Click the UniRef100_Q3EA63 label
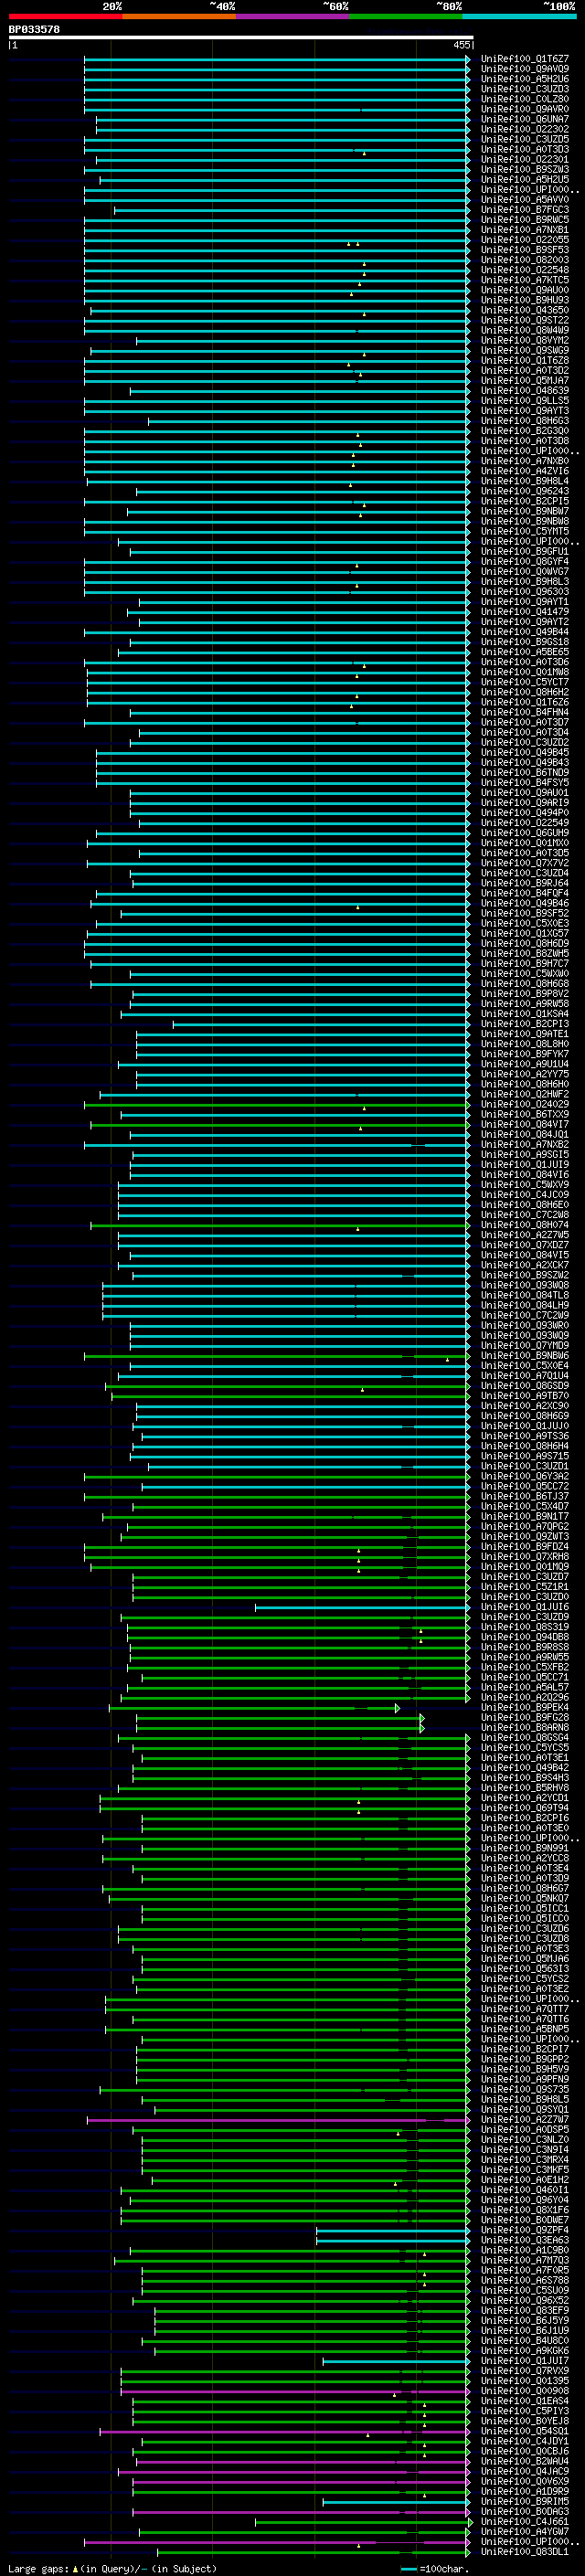The image size is (585, 2576). (525, 2240)
